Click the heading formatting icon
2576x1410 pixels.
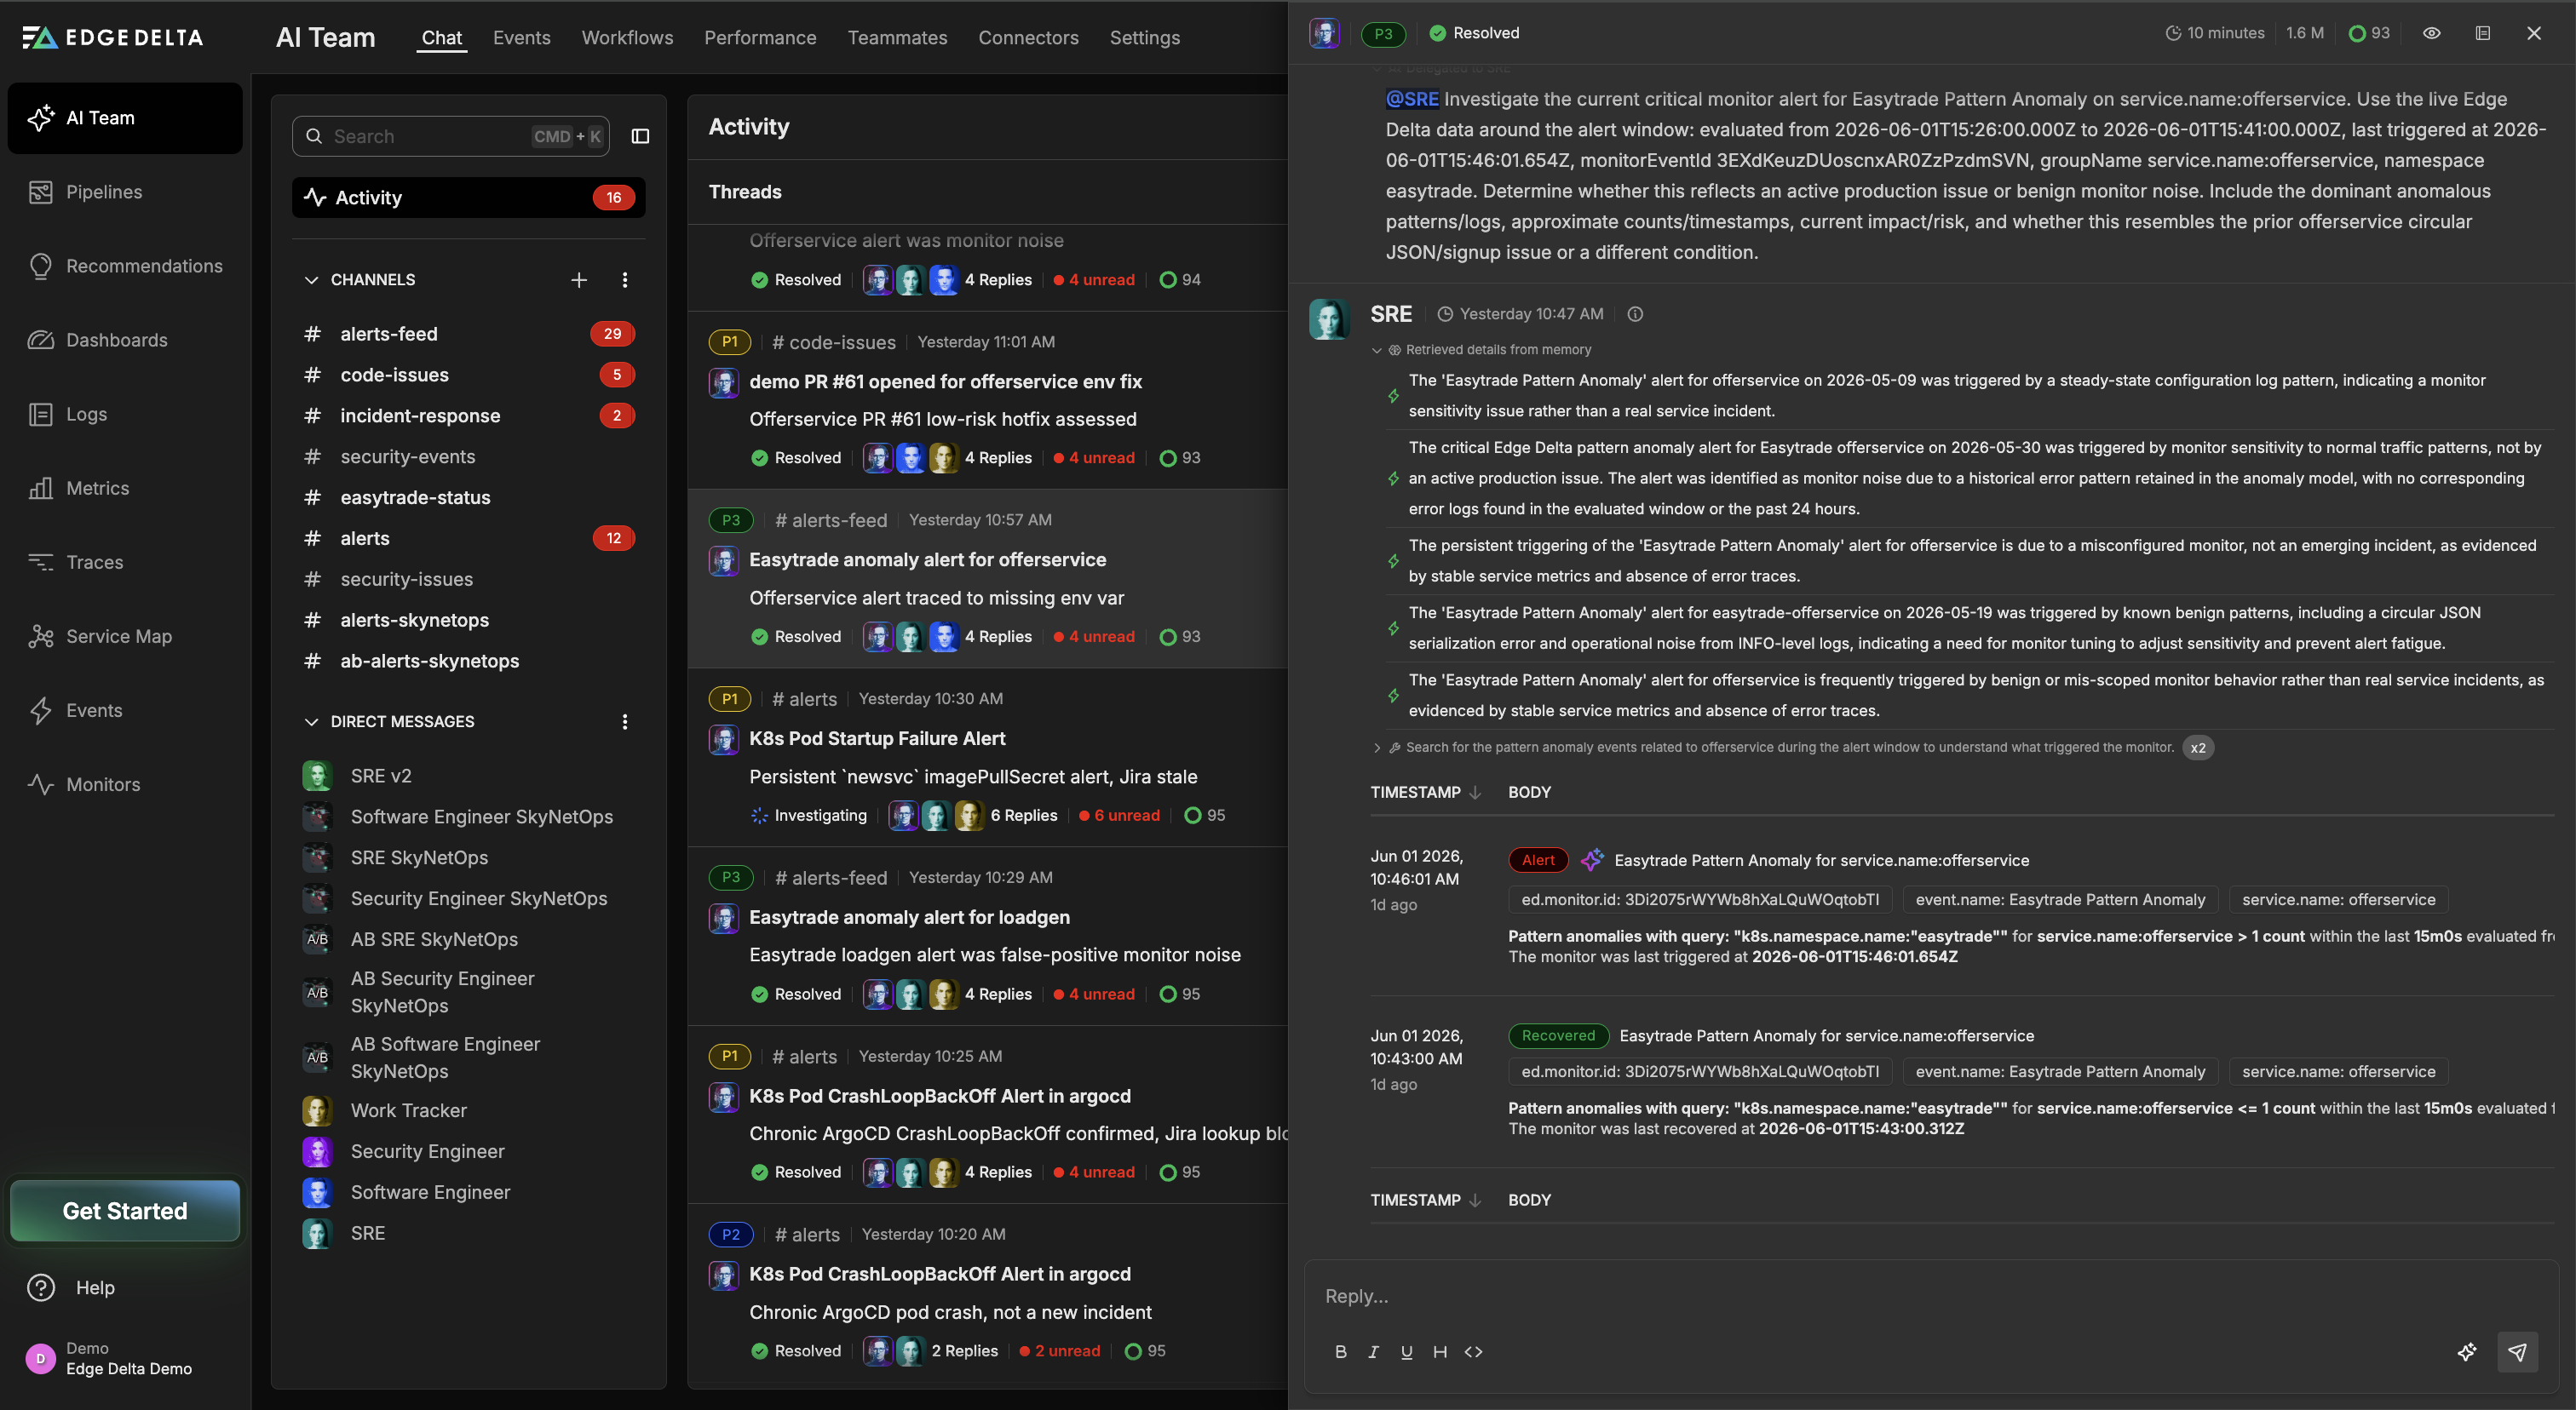coord(1440,1351)
